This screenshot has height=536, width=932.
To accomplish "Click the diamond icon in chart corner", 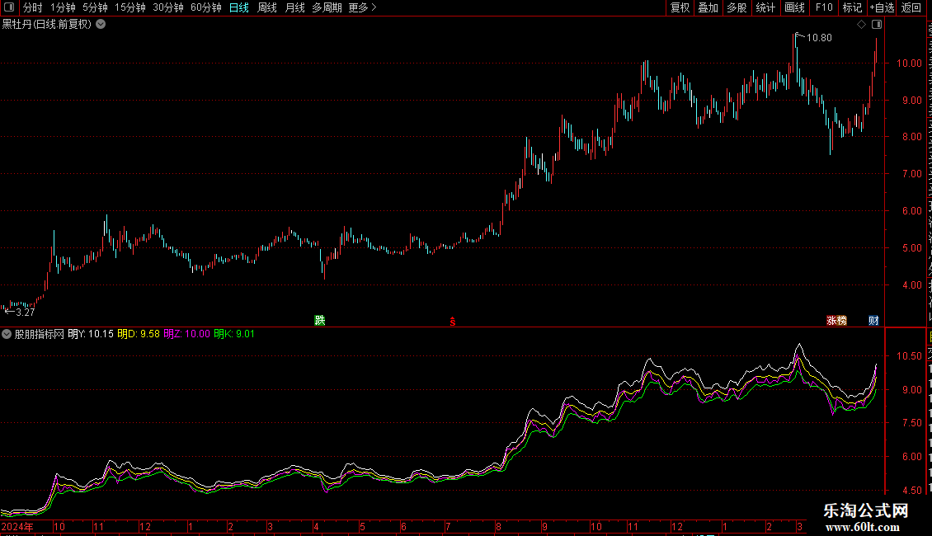I will tap(861, 25).
